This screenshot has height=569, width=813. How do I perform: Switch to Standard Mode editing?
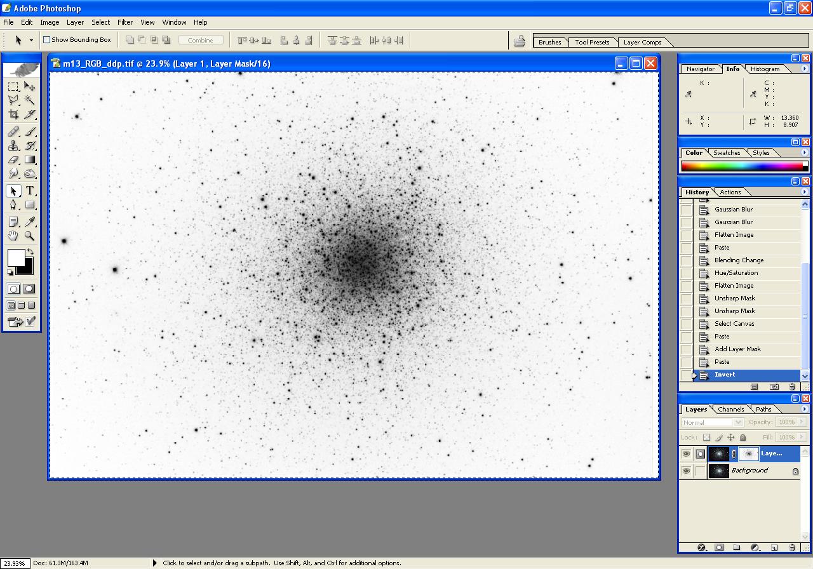(x=13, y=289)
